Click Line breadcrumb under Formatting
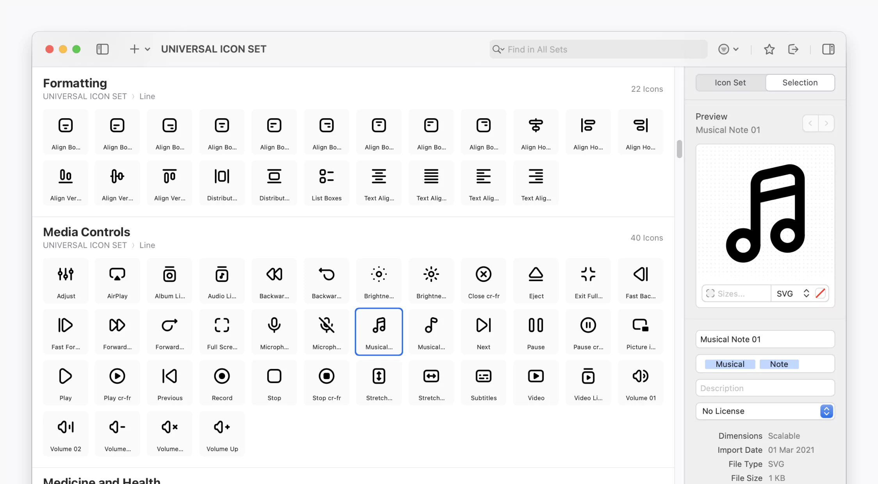The image size is (878, 484). tap(147, 96)
